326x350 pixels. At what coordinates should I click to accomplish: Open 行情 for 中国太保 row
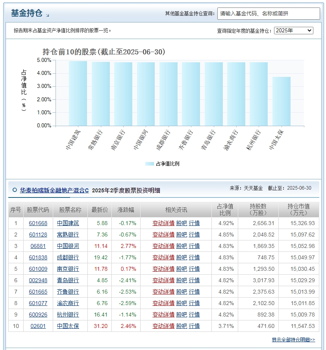coord(194,326)
